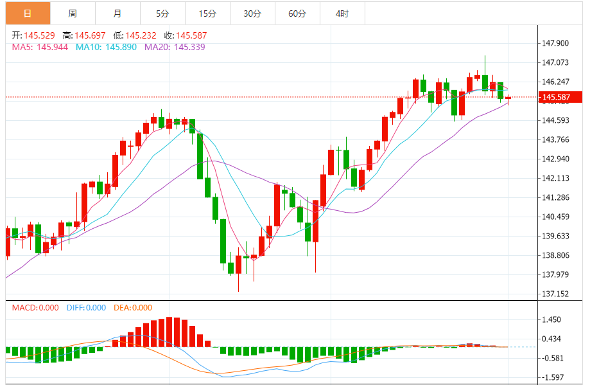Click the 147.073 price axis label
The image size is (590, 385).
point(555,62)
